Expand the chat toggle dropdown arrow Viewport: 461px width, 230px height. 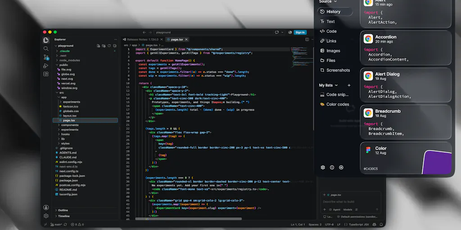coord(282,32)
